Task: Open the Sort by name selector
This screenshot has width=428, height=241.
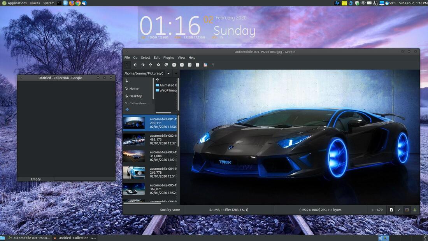Action: click(170, 210)
